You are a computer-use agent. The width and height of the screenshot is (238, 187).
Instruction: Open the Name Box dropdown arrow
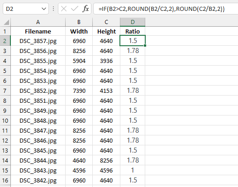coord(44,9)
